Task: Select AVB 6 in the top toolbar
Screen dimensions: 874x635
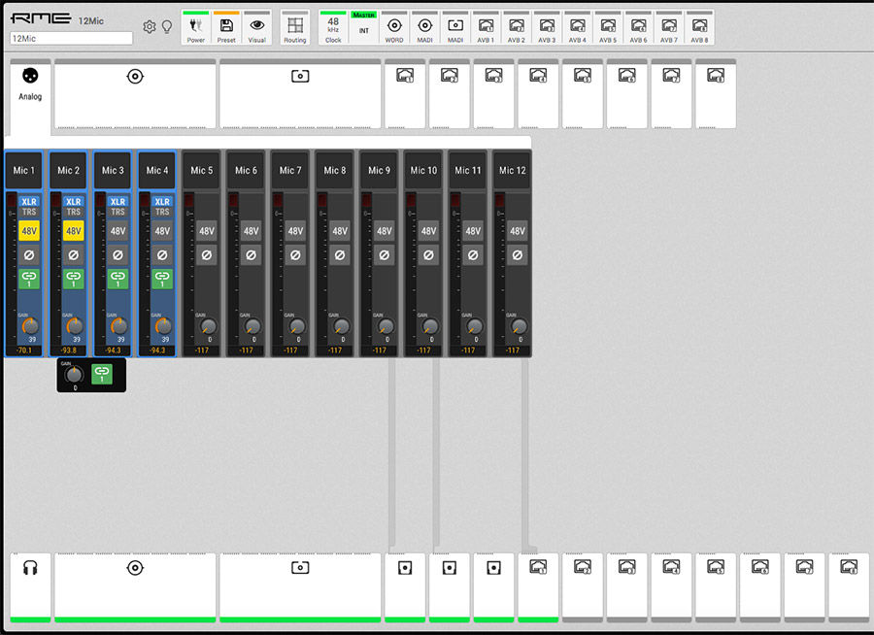Action: click(639, 27)
